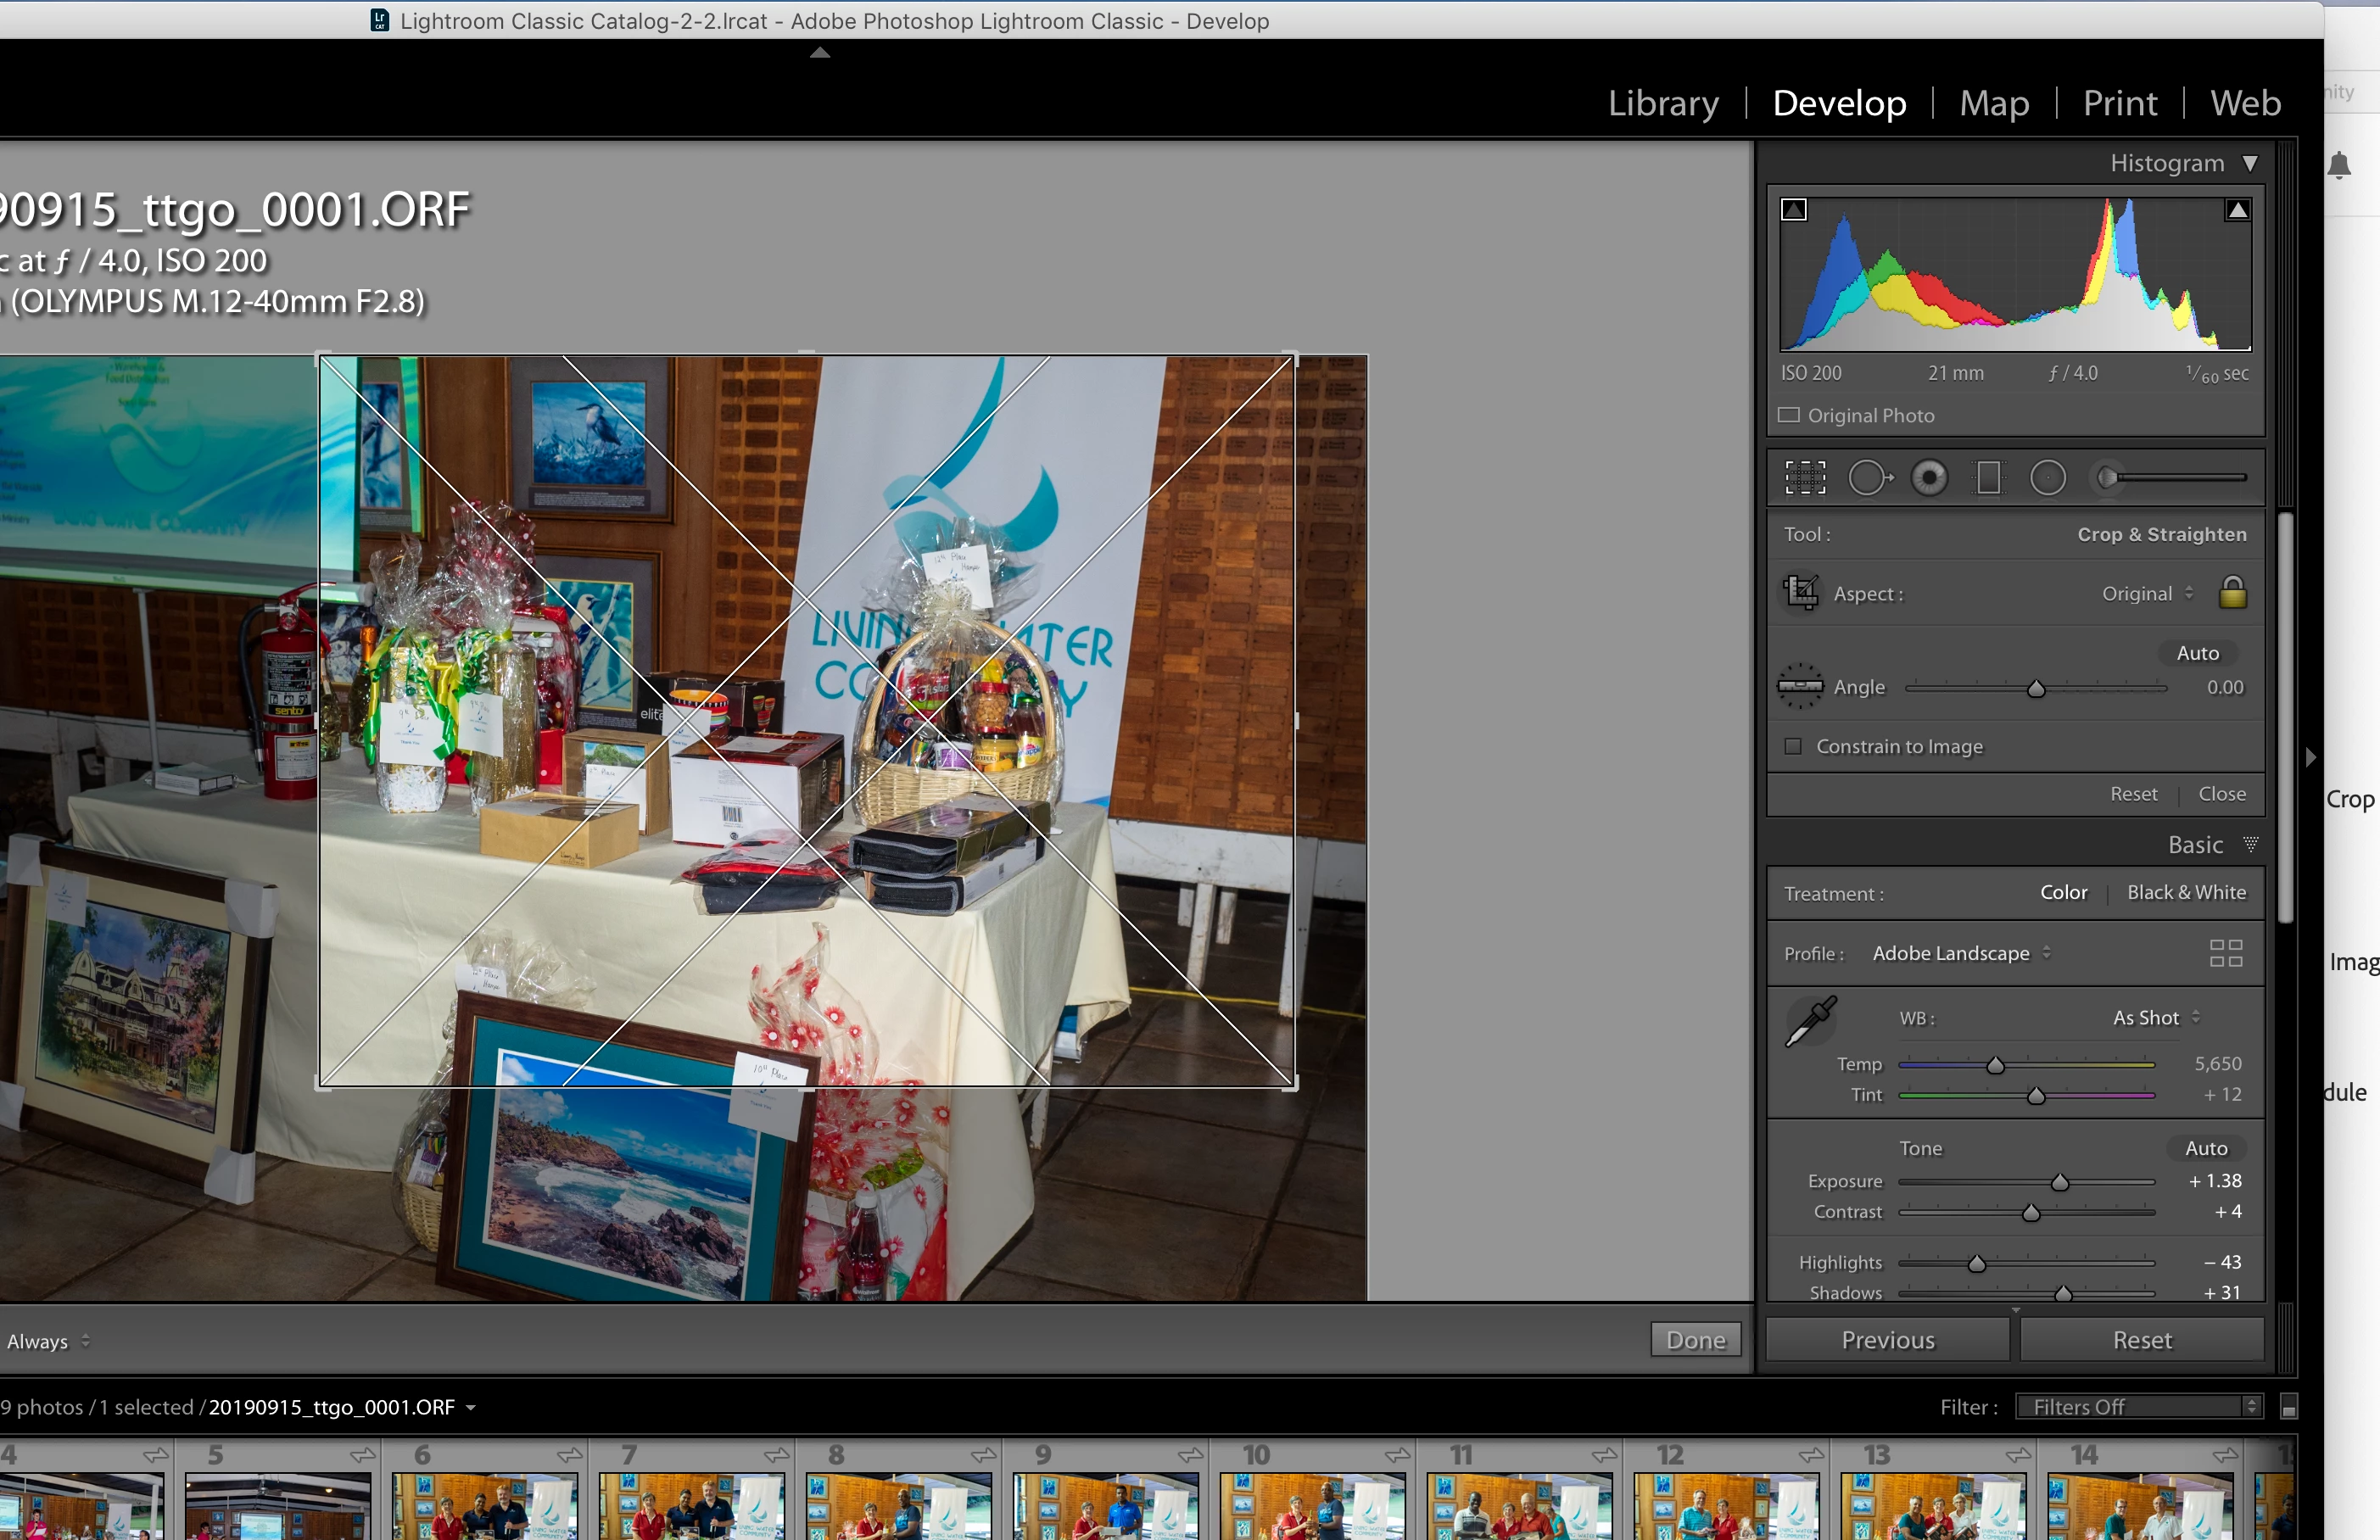Select the Straighten angle tool icon
This screenshot has height=1540, width=2380.
coord(1799,686)
